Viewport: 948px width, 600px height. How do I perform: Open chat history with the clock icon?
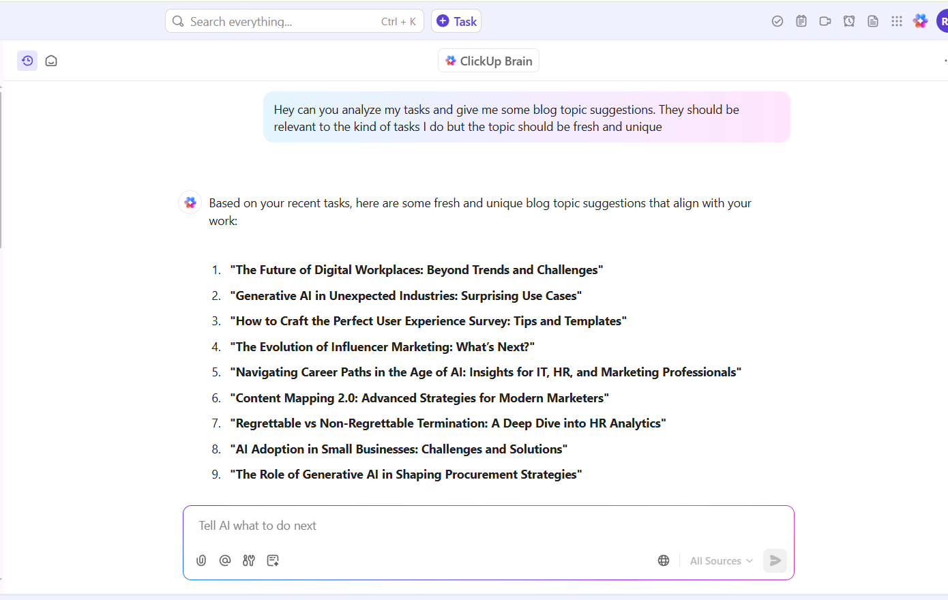pos(27,61)
